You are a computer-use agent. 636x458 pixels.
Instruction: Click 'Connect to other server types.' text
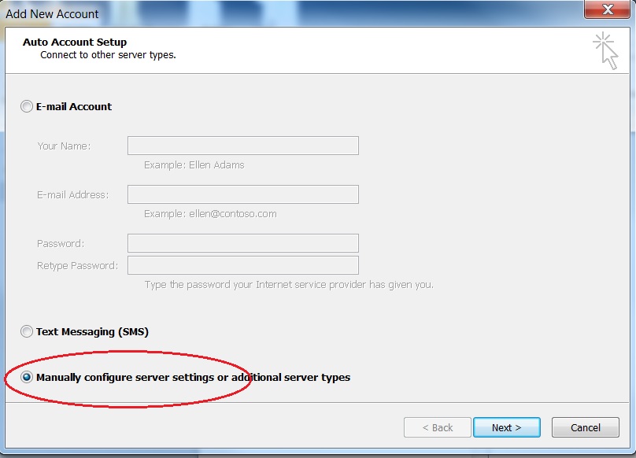108,55
